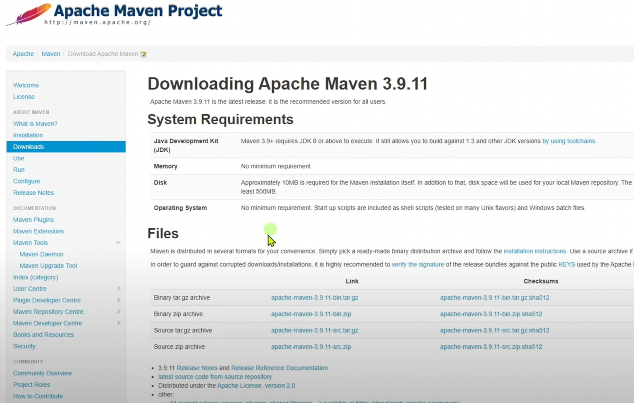634x403 pixels.
Task: Open the Apache License, version 2.0 link
Action: pyautogui.click(x=256, y=385)
